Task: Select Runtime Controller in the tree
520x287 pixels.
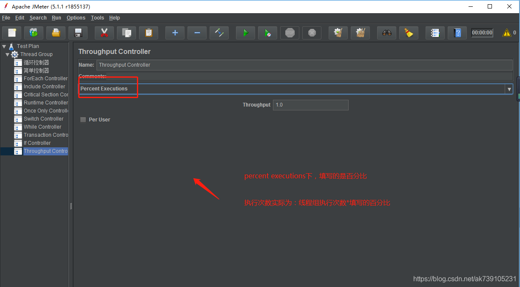Action: pos(46,103)
